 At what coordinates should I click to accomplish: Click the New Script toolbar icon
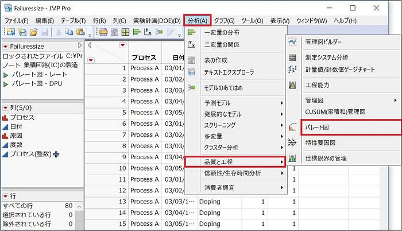pyautogui.click(x=22, y=32)
